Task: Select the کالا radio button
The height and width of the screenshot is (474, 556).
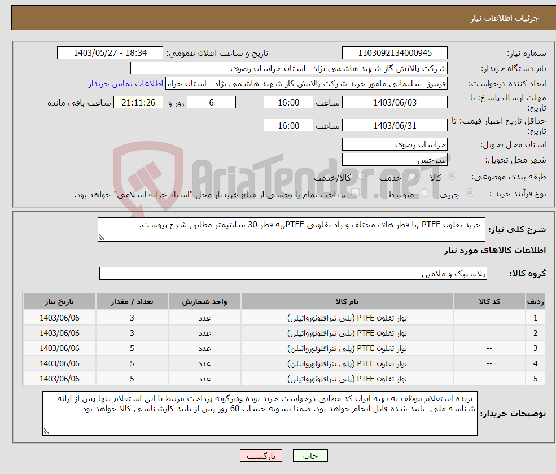Action: (452, 176)
